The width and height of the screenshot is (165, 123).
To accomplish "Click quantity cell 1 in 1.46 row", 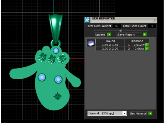I will click(x=129, y=45).
